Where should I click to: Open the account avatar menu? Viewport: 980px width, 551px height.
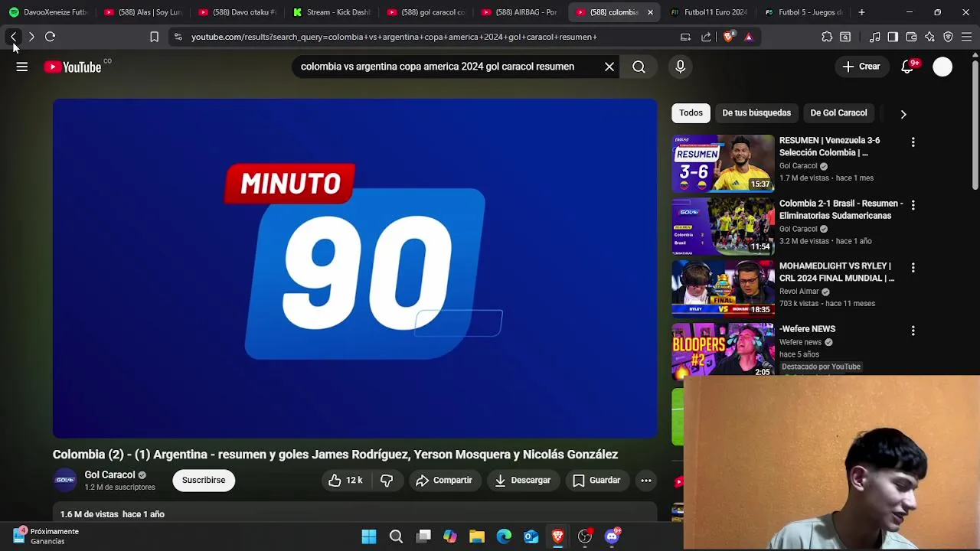click(x=942, y=67)
